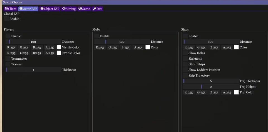Enable Global ESP checkbox
Screen dimensions: 268x132
pos(6,19)
